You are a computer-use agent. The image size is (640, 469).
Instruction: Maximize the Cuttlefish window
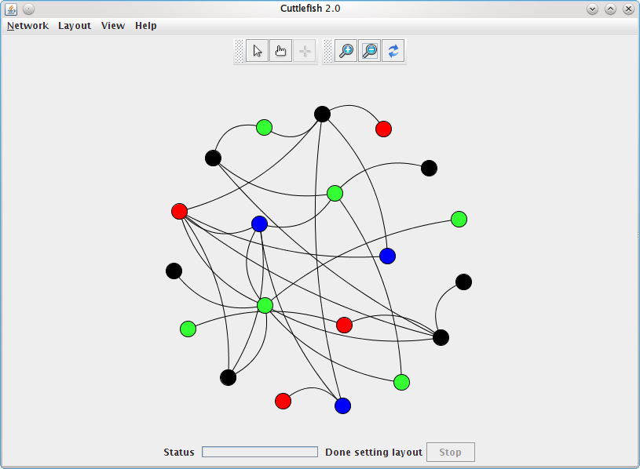click(x=610, y=9)
